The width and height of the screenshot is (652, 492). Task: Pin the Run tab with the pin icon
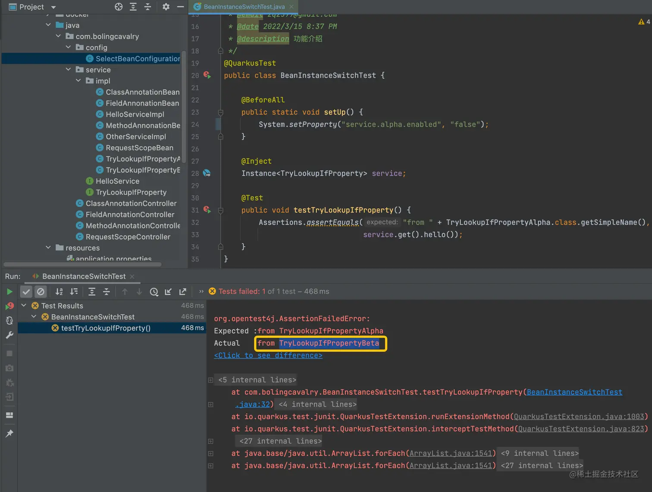click(9, 433)
